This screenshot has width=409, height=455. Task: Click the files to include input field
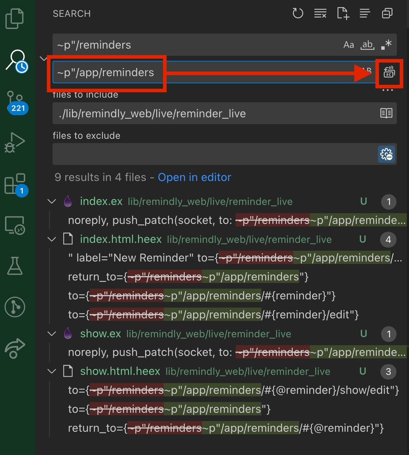tap(215, 114)
